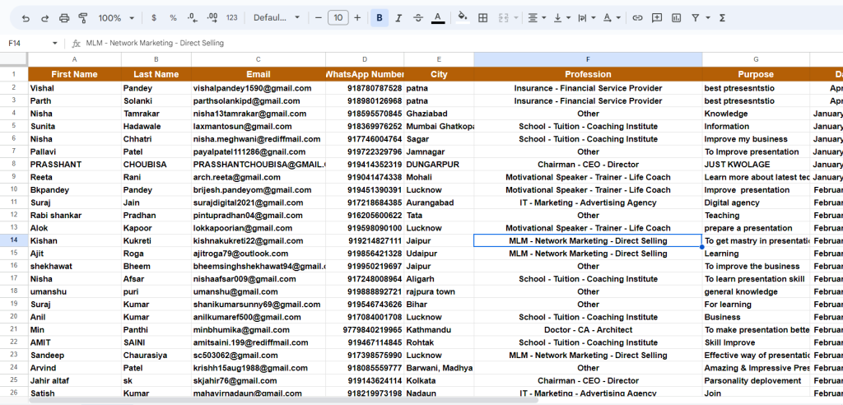Select column A header
843x405 pixels.
75,59
